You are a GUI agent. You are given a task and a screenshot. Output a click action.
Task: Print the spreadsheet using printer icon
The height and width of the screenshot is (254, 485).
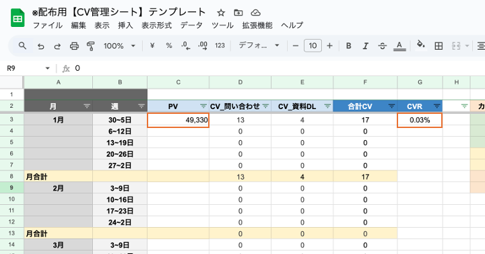tap(74, 46)
